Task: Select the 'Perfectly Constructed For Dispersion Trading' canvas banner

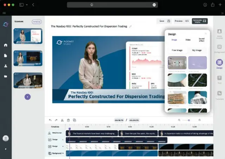Action: coord(115,95)
